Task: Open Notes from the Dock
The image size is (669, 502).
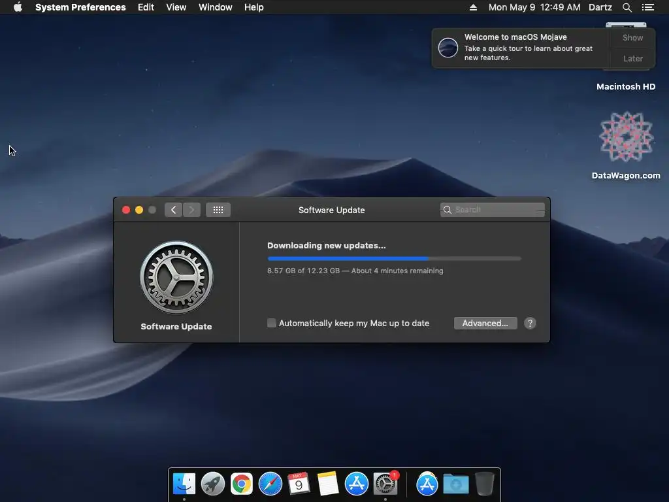Action: point(328,484)
